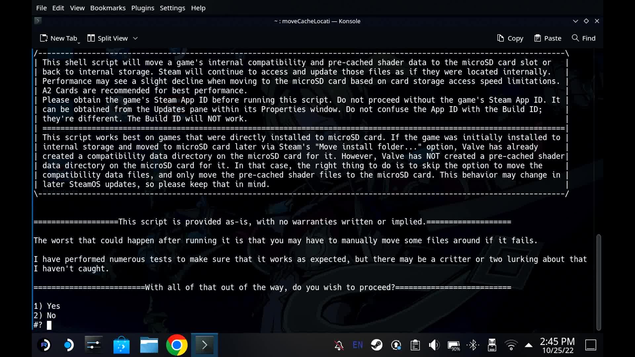The width and height of the screenshot is (635, 357).
Task: Launch the Dolphin file manager from taskbar
Action: coord(149,345)
